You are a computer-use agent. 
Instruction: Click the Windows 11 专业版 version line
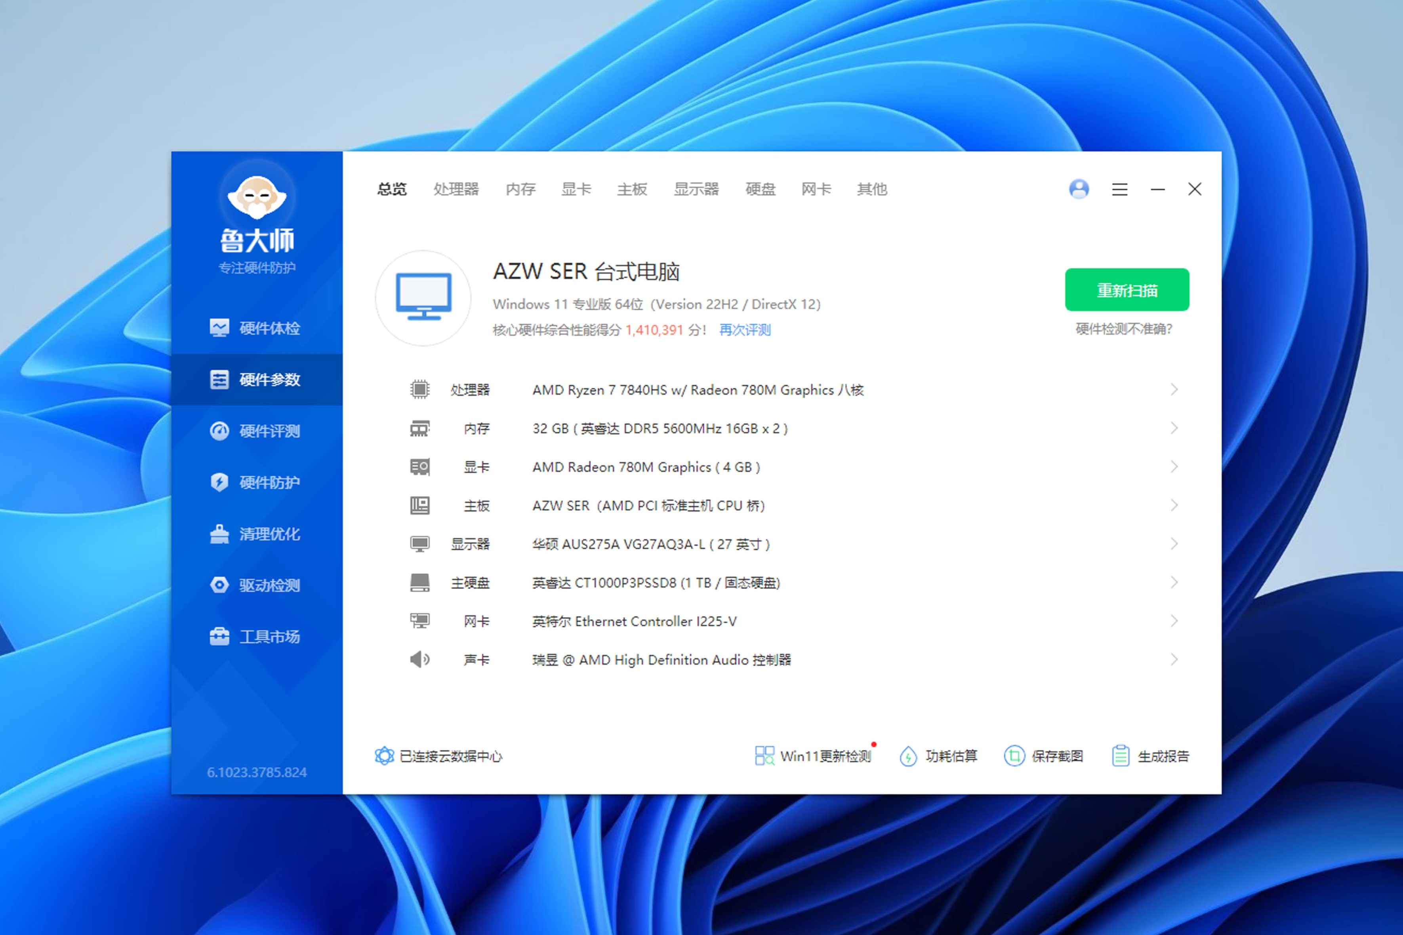657,304
